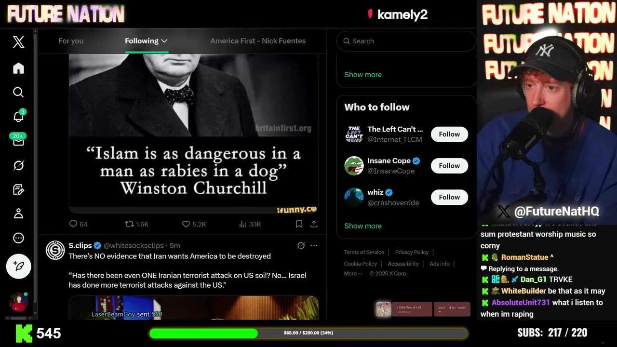This screenshot has height=347, width=617.
Task: Click inside the Search input field
Action: click(x=406, y=41)
